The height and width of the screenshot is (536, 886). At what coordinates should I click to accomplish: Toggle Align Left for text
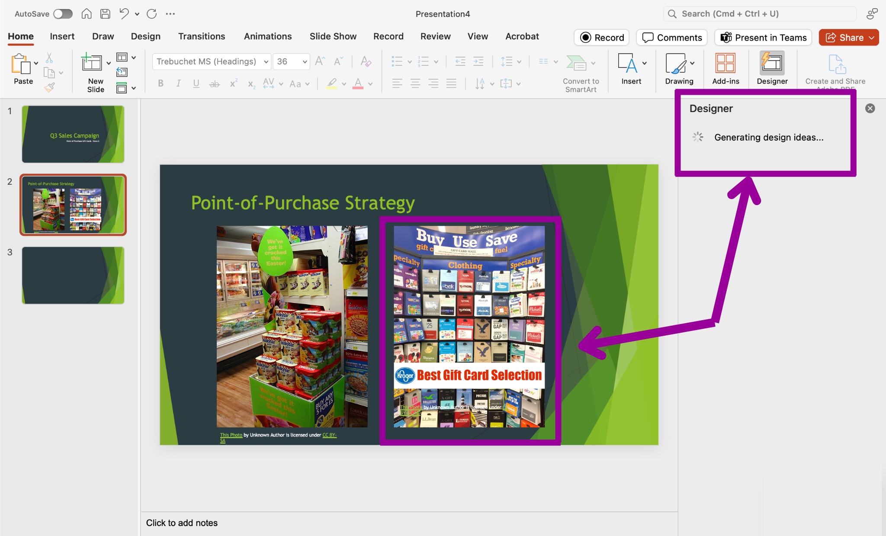click(397, 83)
